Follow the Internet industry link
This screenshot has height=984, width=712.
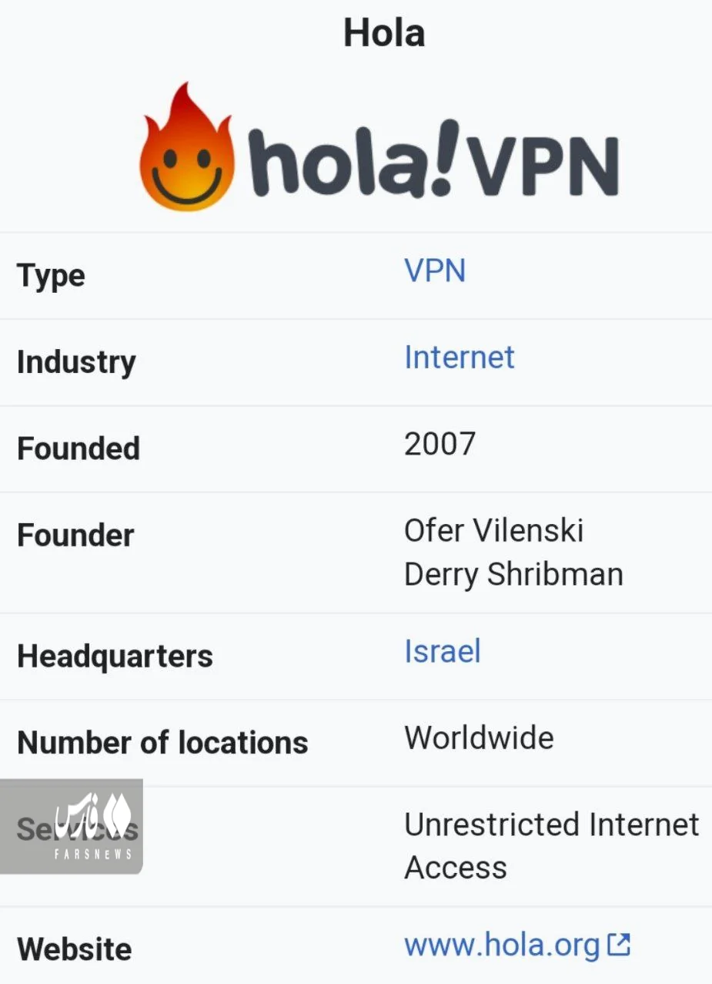[x=460, y=358]
